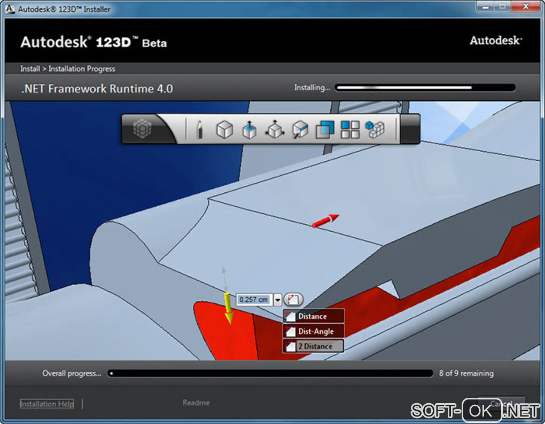Close the Autodesk 123D Installer window
The image size is (545, 424).
[526, 6]
